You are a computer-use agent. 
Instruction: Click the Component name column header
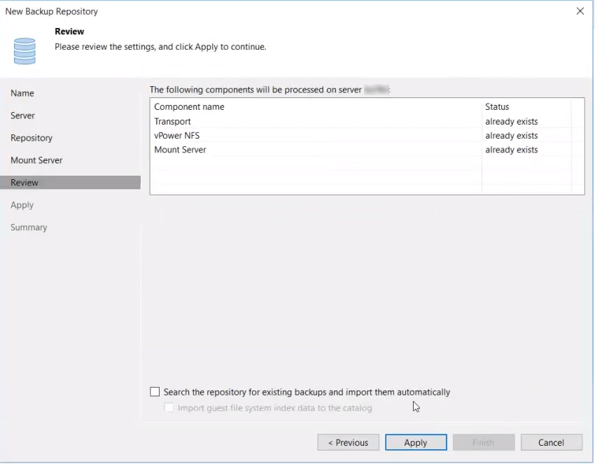coord(190,107)
